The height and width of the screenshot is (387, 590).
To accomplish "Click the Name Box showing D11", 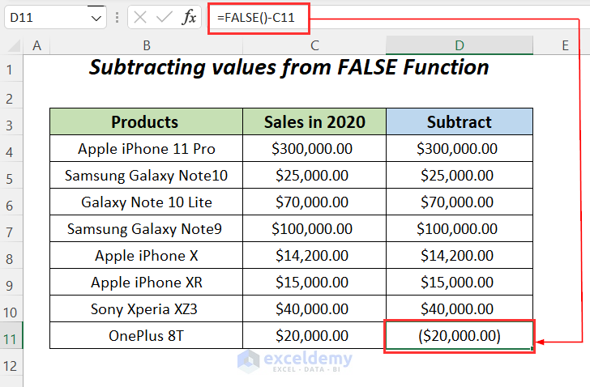I will (45, 17).
